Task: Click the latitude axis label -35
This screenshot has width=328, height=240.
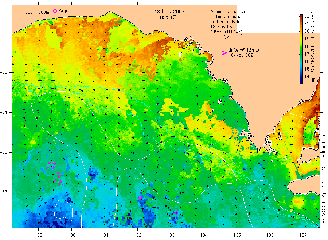Action: pyautogui.click(x=4, y=152)
